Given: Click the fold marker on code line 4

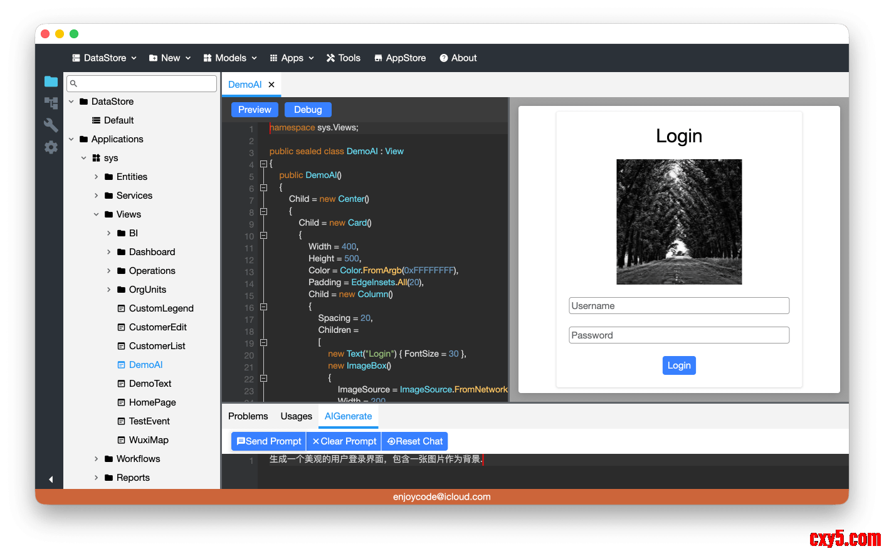Looking at the screenshot, I should pos(263,164).
